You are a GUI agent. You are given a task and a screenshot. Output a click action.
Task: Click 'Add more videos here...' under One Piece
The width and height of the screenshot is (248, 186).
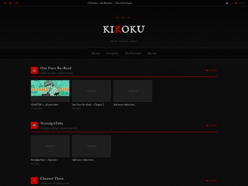coord(125,105)
